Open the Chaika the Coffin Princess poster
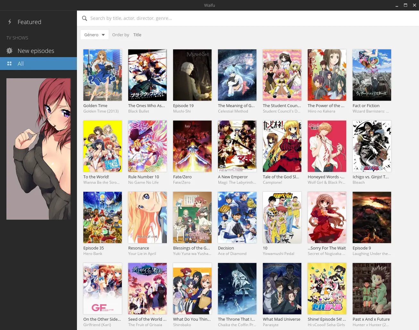The image size is (419, 330). pyautogui.click(x=237, y=289)
